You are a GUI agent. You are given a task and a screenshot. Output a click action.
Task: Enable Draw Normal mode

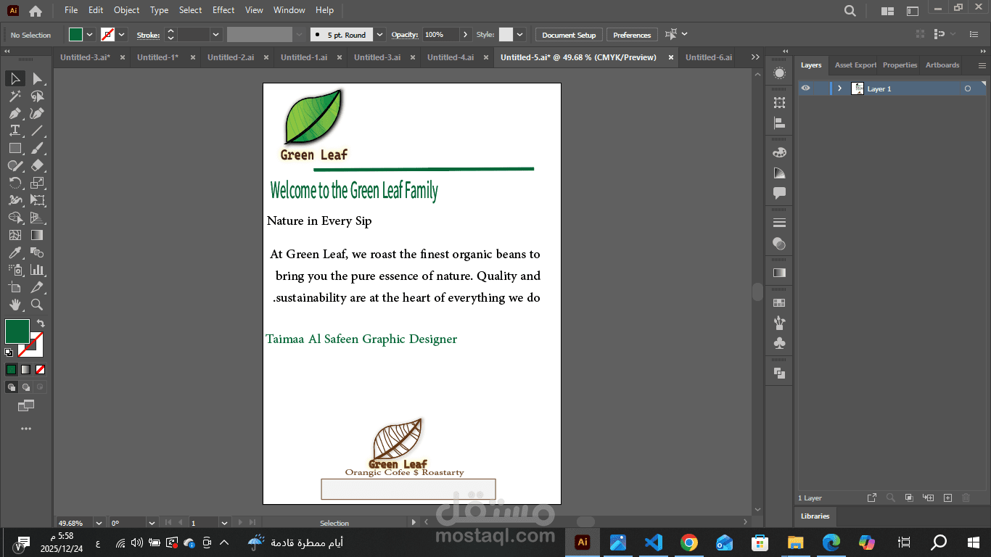(11, 387)
